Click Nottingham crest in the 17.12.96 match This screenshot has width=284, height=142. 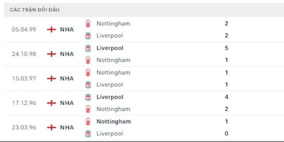[x=88, y=109]
